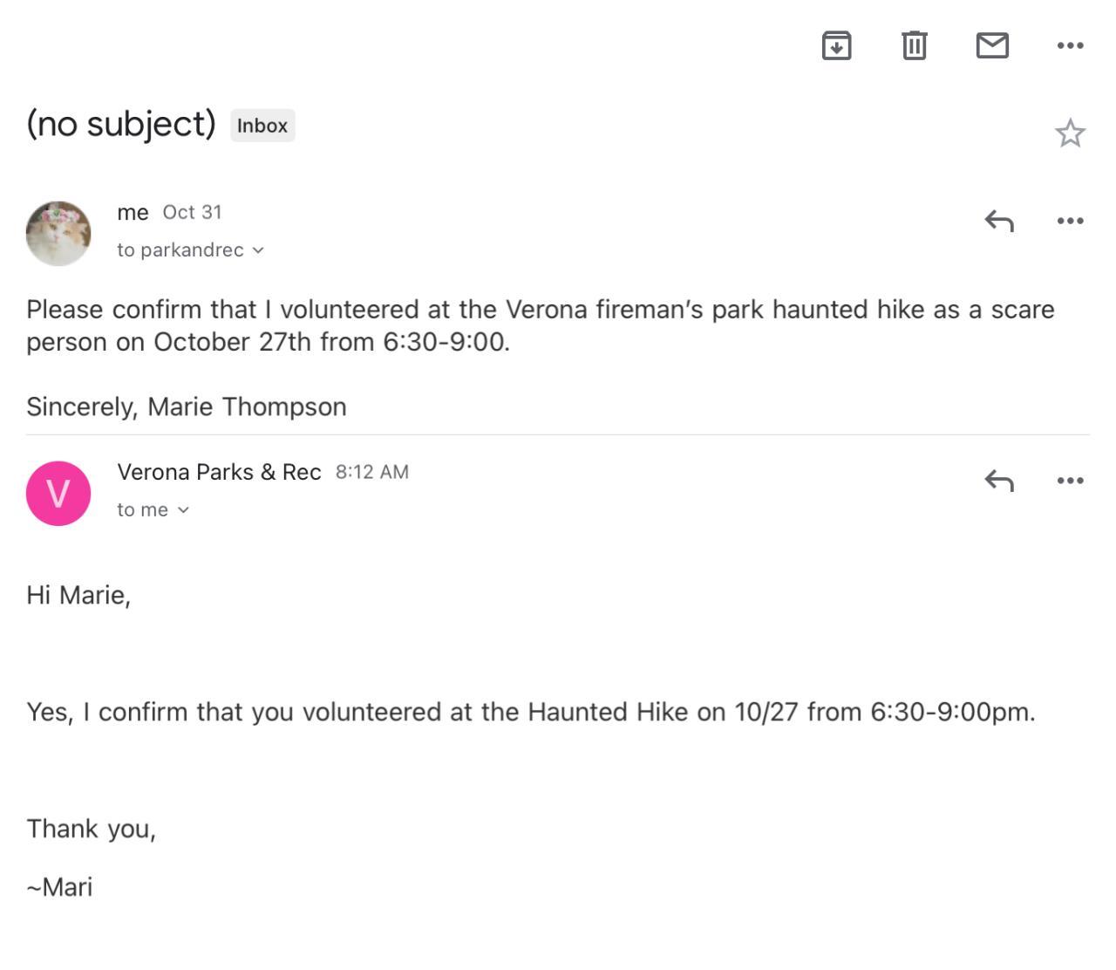Open top toolbar more options menu

(x=1070, y=45)
